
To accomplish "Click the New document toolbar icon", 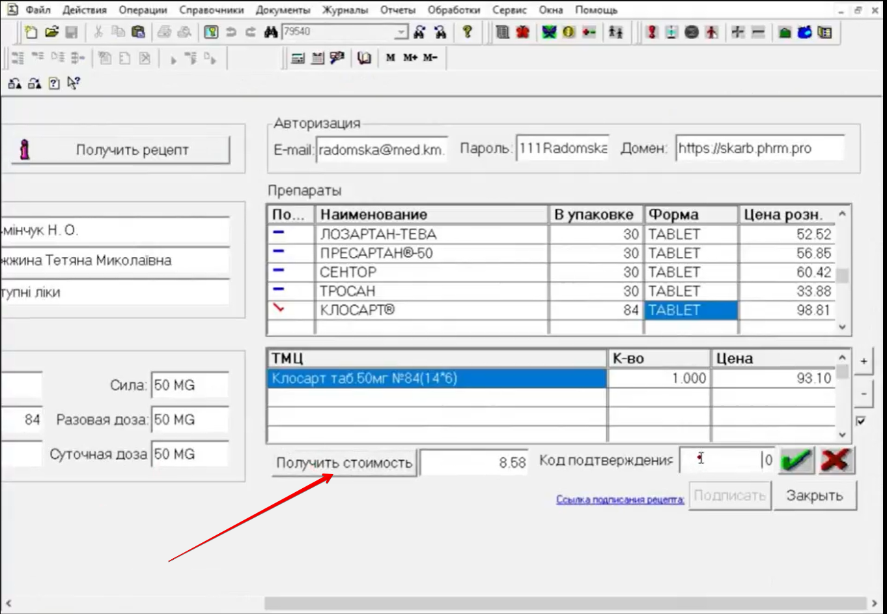I will click(31, 32).
